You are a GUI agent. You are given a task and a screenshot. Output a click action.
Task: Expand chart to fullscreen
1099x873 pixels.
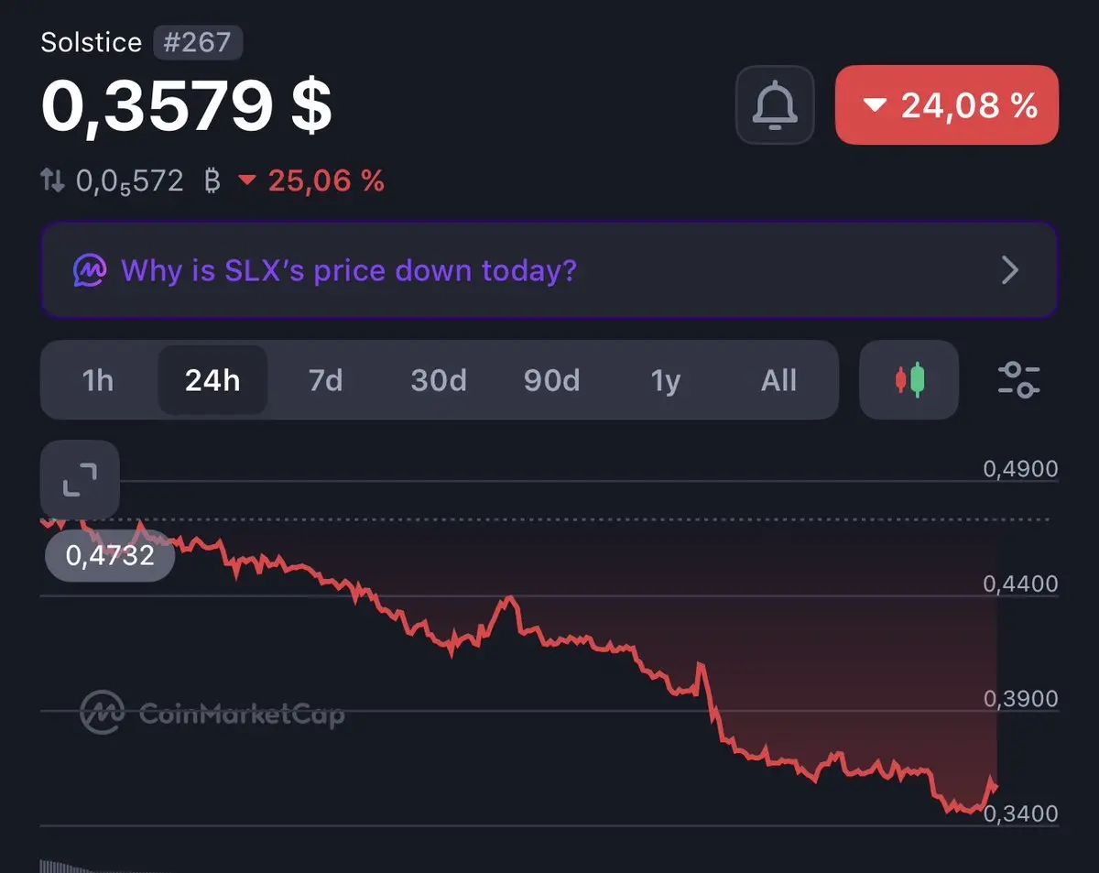[x=80, y=479]
